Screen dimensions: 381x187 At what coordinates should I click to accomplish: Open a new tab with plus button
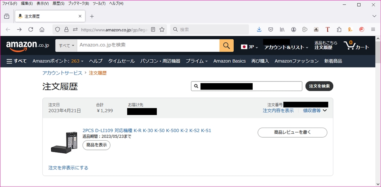tap(92, 16)
